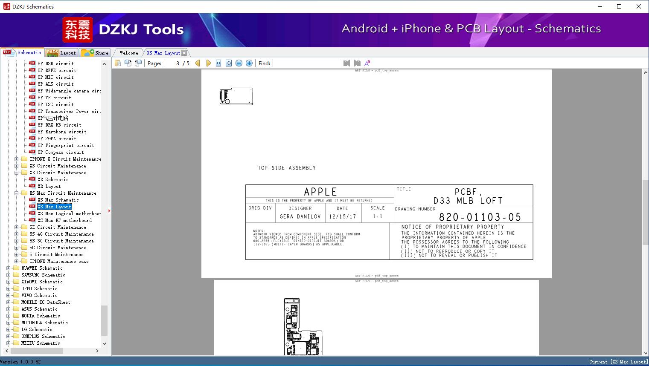The image size is (649, 366).
Task: Click PDF icon beside 8P USB circuit
Action: point(32,63)
